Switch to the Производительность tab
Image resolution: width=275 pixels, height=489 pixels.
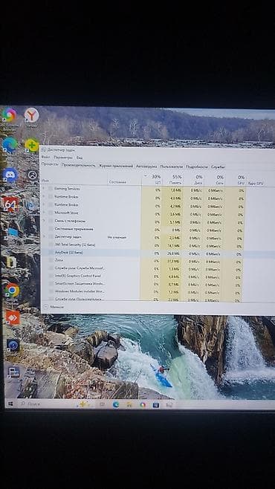point(79,165)
